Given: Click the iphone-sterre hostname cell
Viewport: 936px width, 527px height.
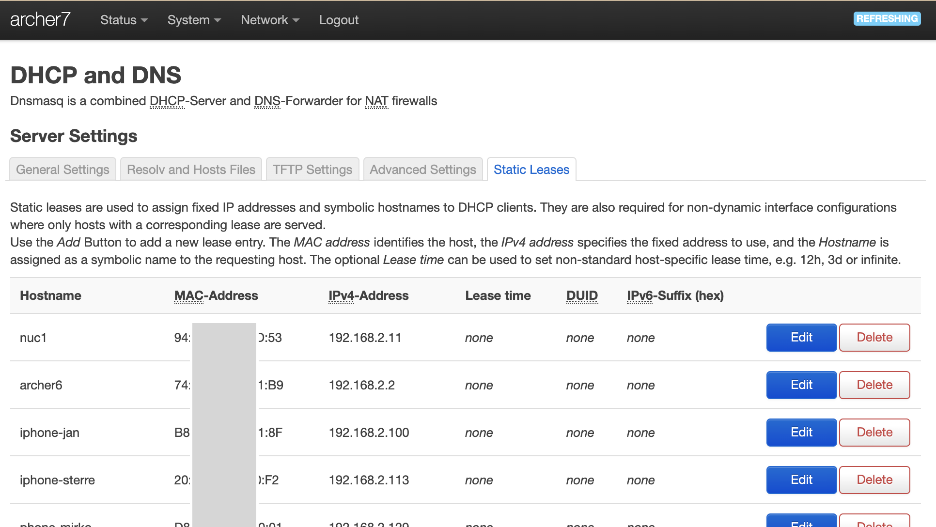Looking at the screenshot, I should tap(57, 480).
